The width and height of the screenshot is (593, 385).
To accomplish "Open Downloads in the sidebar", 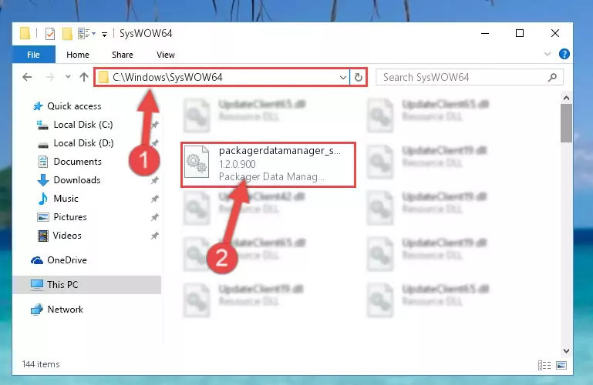I will [x=69, y=180].
